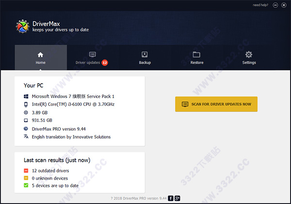Click the CPU icon beside Intel Core
The width and height of the screenshot is (291, 204).
pos(26,104)
